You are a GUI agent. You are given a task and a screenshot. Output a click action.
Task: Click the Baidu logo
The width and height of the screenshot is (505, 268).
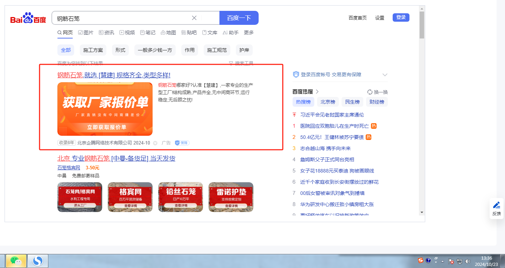[28, 18]
